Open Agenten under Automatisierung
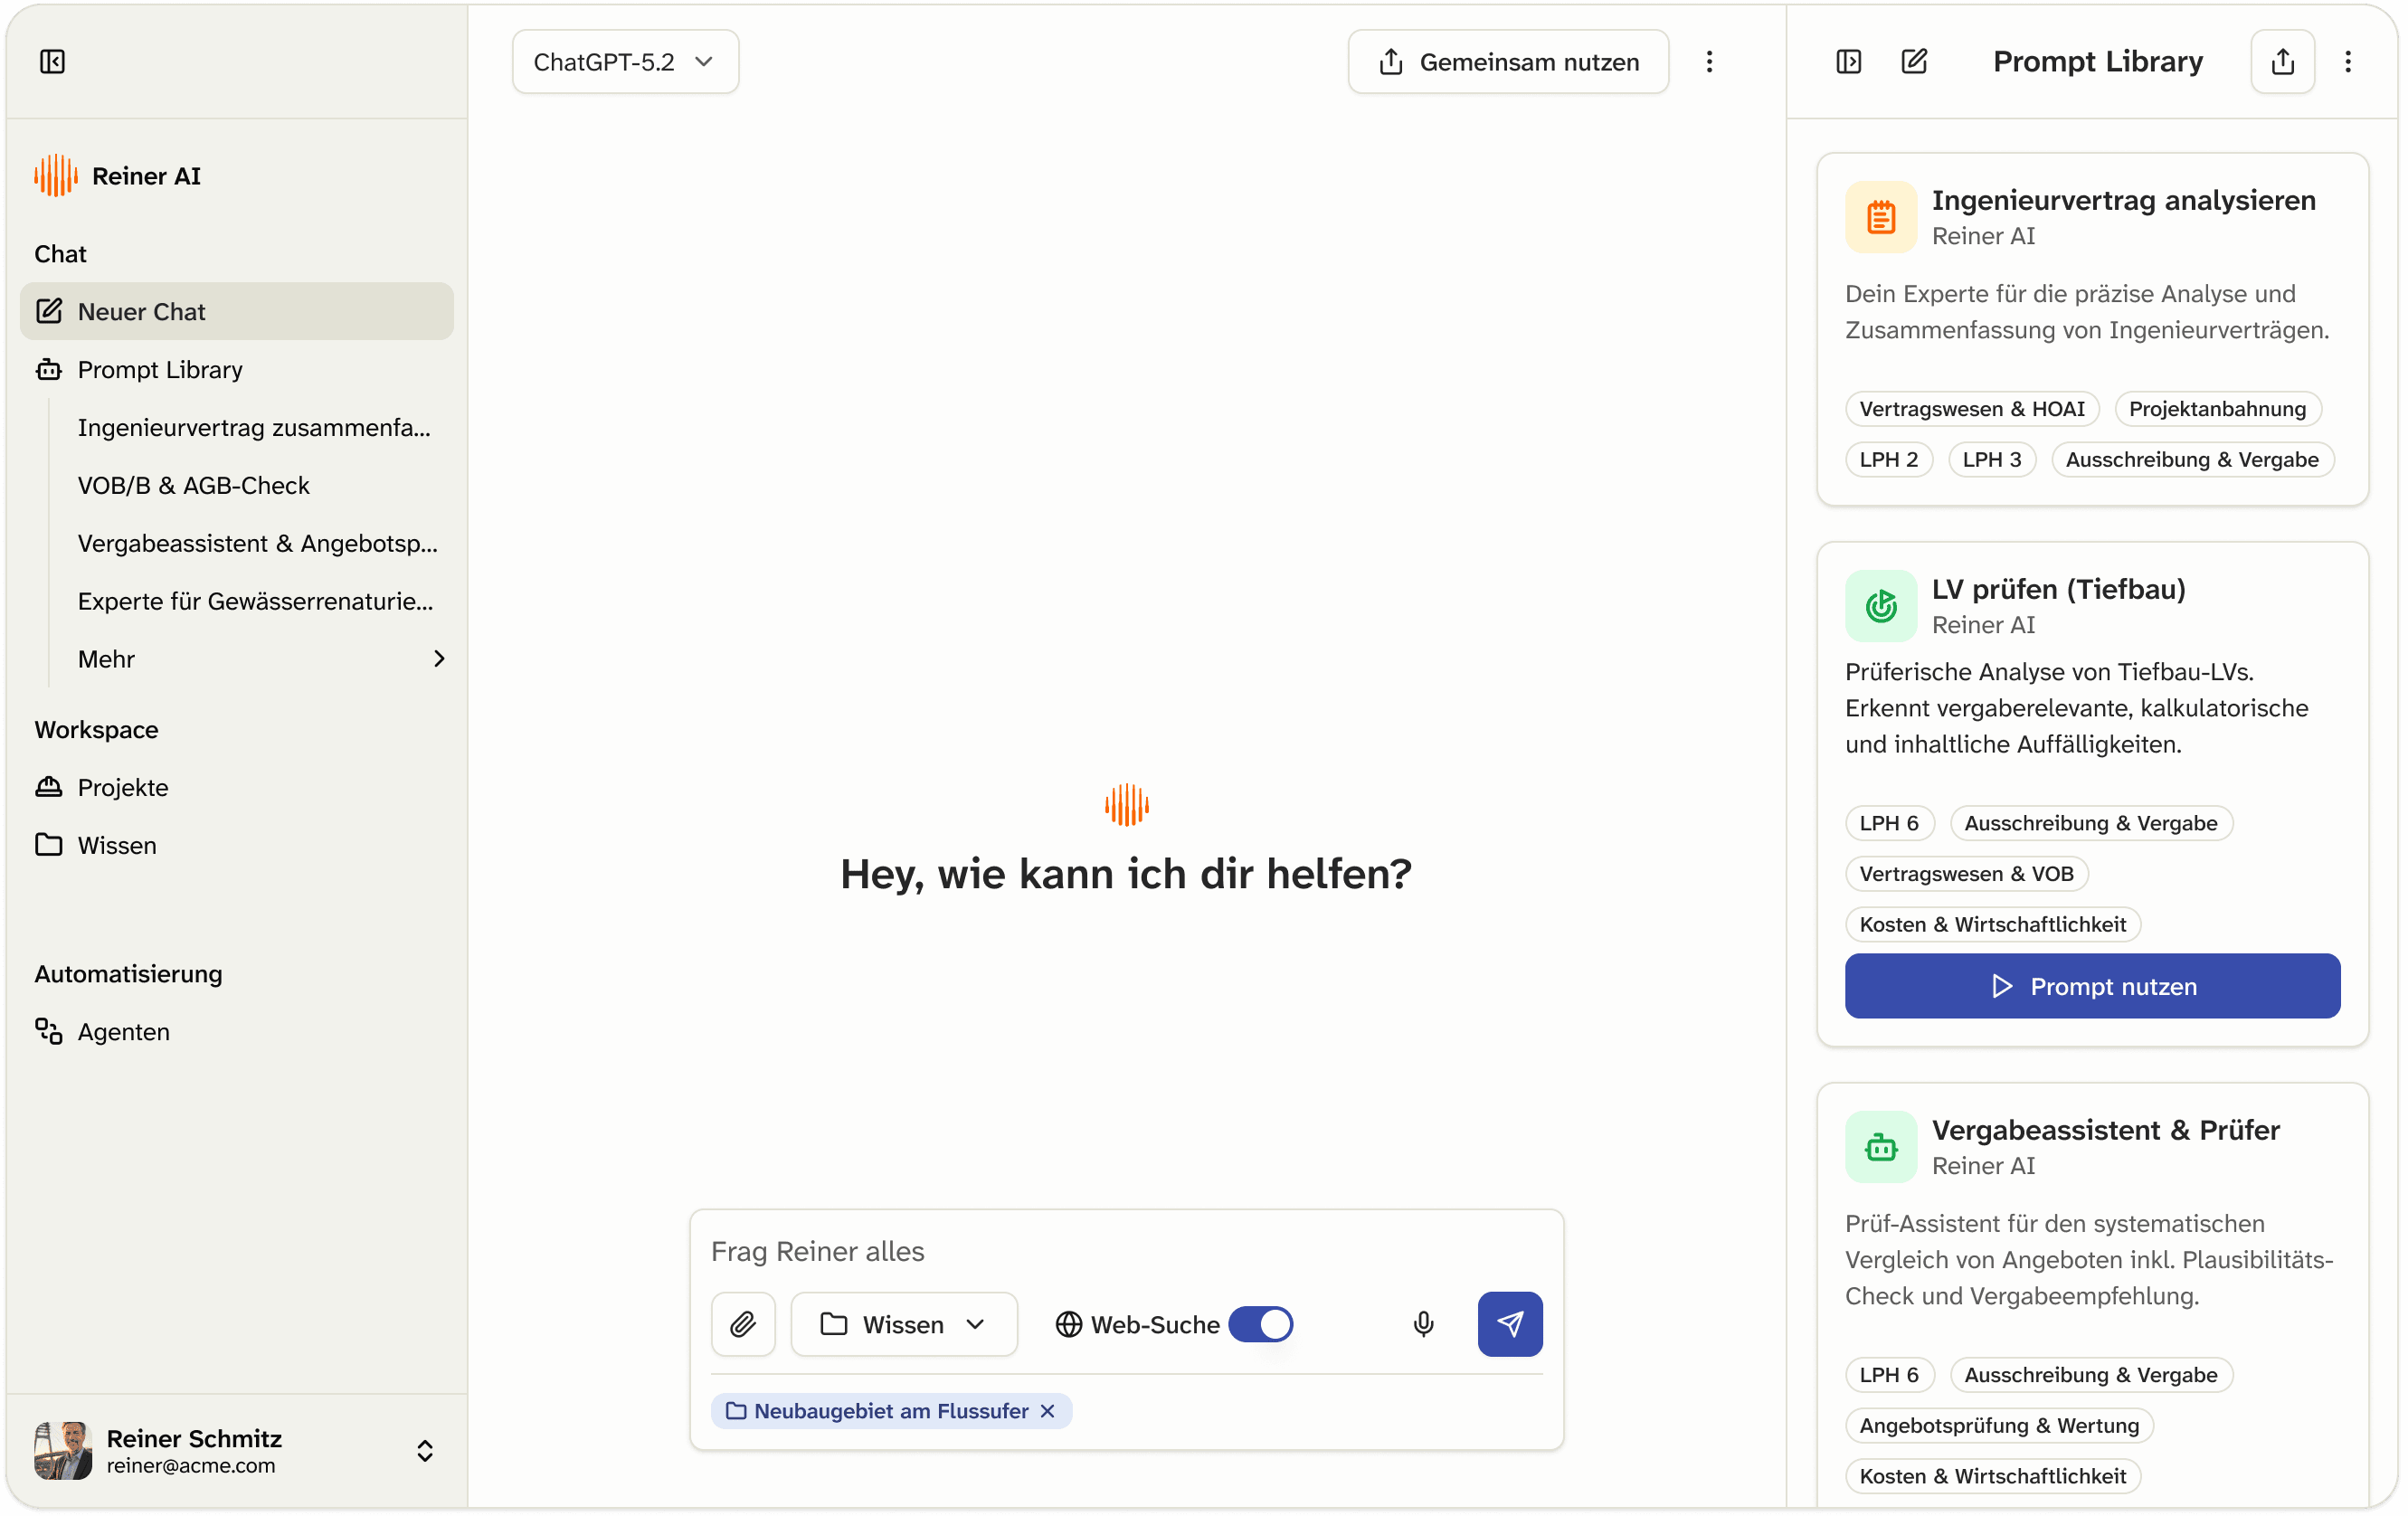The image size is (2408, 1516). [x=123, y=1031]
